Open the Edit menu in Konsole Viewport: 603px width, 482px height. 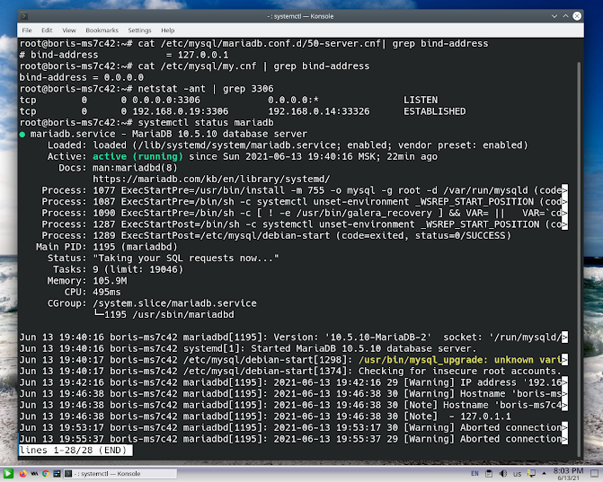[x=47, y=31]
